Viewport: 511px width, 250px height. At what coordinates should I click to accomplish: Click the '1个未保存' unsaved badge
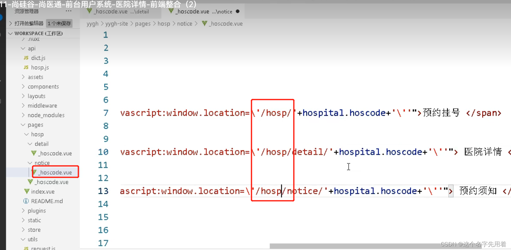click(59, 23)
